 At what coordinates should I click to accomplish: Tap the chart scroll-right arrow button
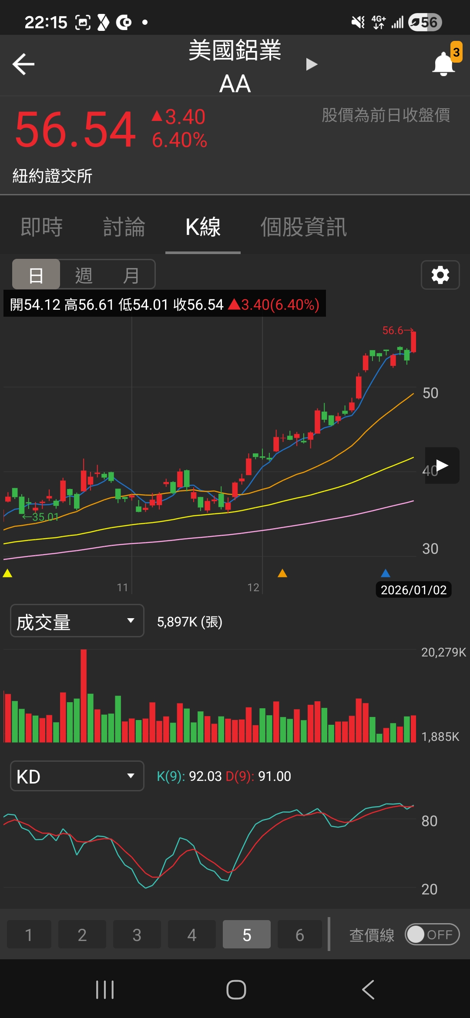[442, 465]
